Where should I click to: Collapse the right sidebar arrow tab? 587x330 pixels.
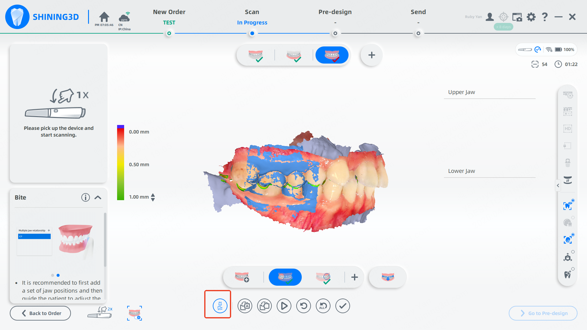click(558, 185)
